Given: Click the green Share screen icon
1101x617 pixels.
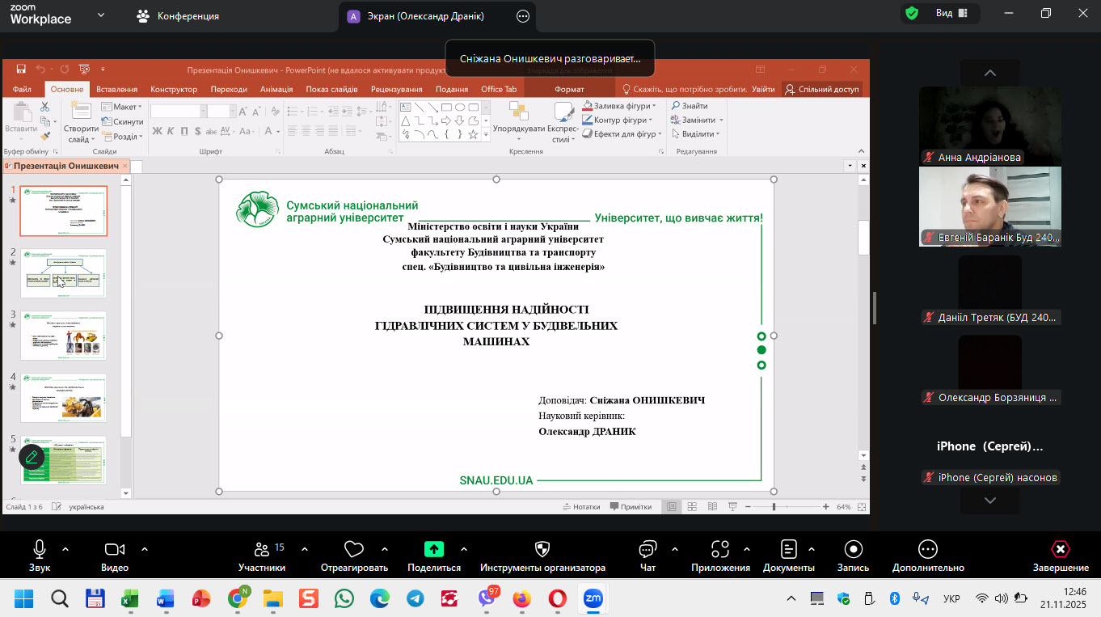Looking at the screenshot, I should point(434,550).
